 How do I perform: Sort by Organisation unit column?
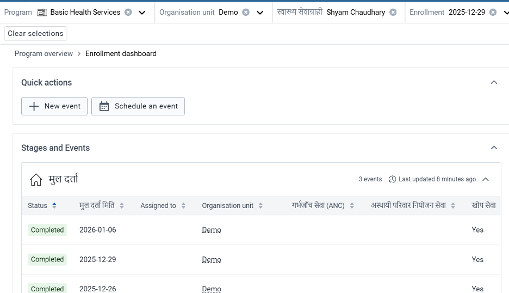pyautogui.click(x=260, y=206)
